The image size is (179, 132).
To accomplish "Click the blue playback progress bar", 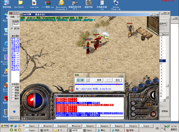I will click(x=99, y=84).
